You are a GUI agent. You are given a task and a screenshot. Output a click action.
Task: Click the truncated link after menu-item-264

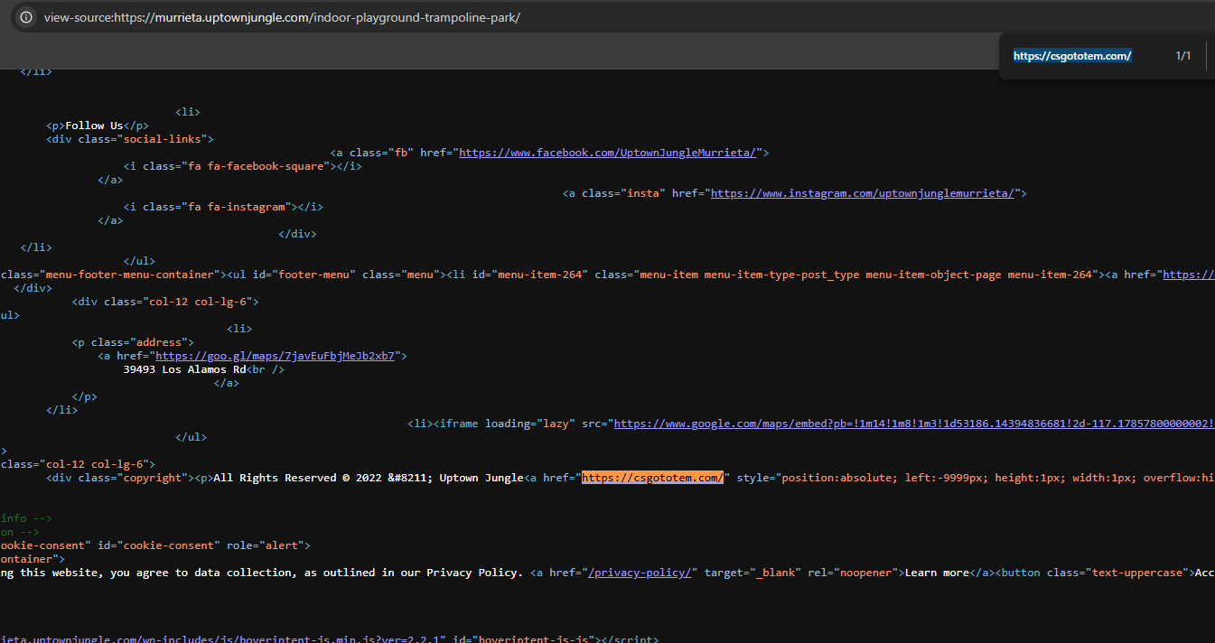pos(1188,275)
